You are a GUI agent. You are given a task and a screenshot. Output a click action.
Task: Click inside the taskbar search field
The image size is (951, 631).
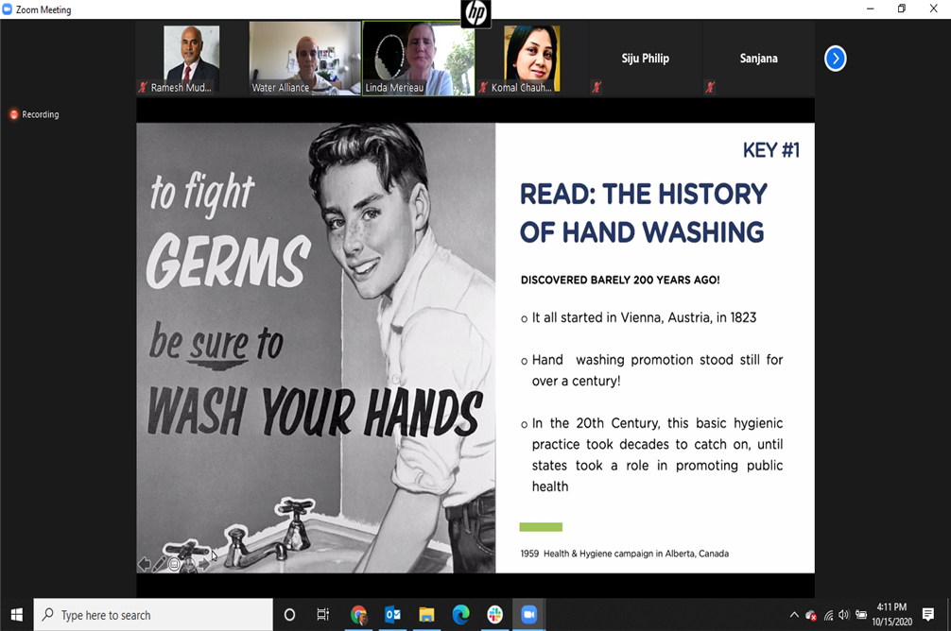[151, 615]
